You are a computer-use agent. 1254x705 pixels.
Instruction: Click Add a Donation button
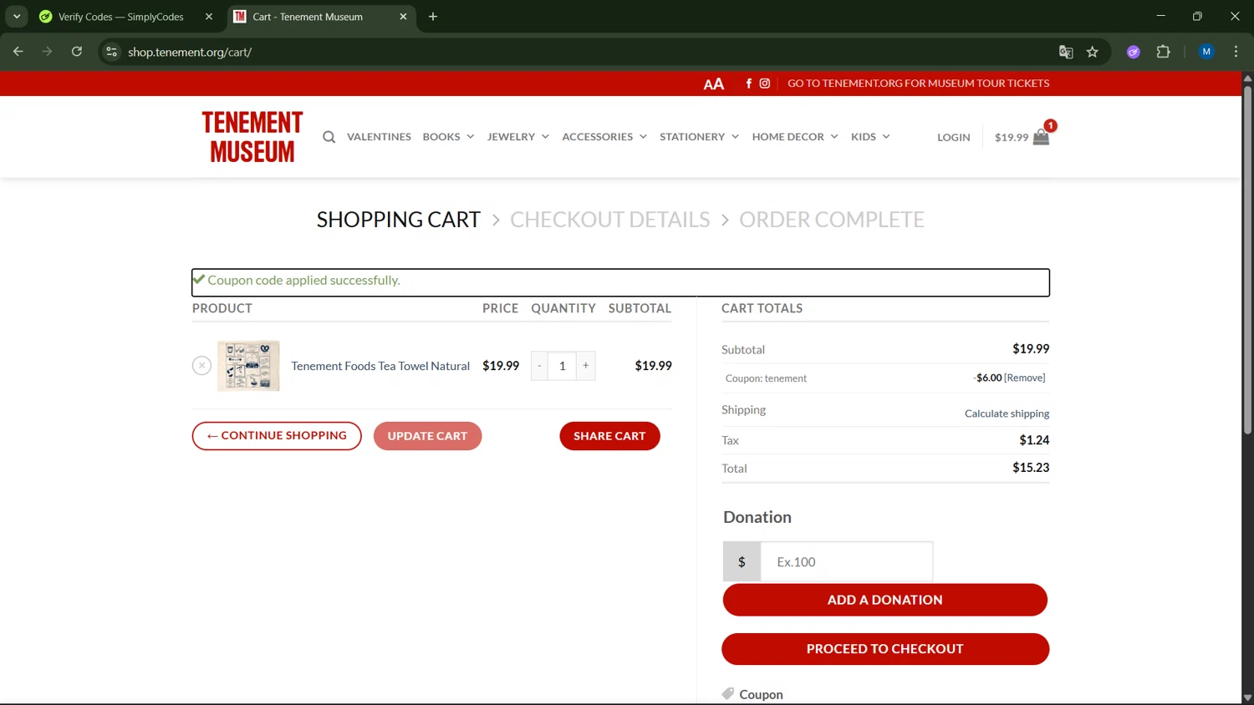coord(884,600)
